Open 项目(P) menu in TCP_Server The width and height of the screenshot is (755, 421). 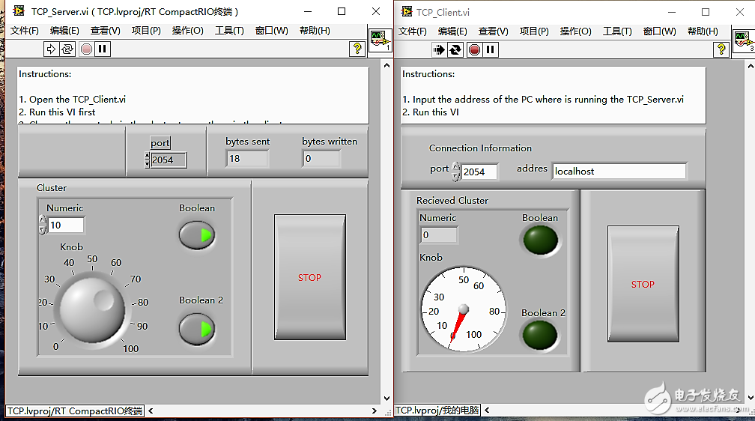(146, 31)
